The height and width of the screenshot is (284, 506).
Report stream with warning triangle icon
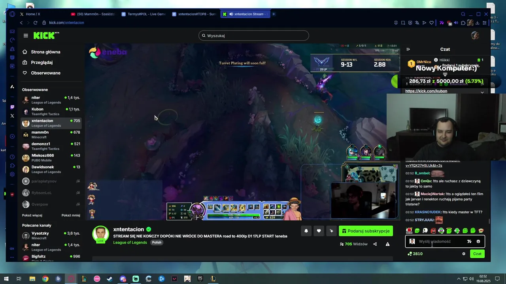tap(387, 244)
